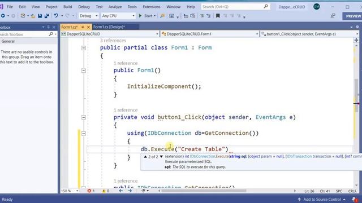
Task: Click the Undo arrow icon
Action: click(56, 16)
